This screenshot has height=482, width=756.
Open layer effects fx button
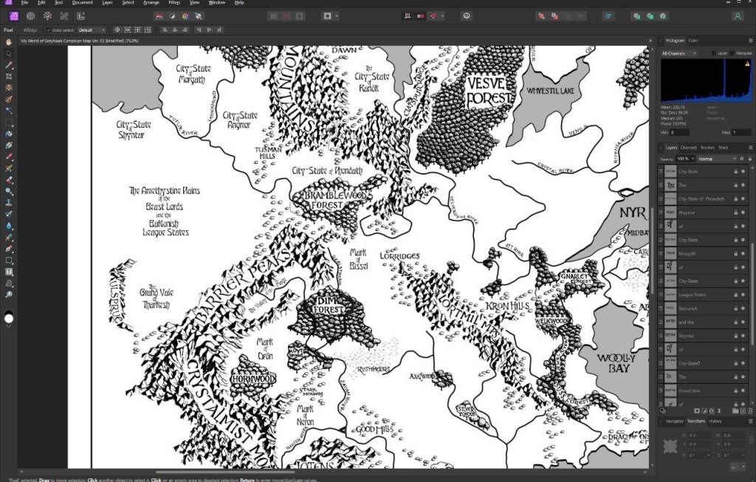coord(712,411)
